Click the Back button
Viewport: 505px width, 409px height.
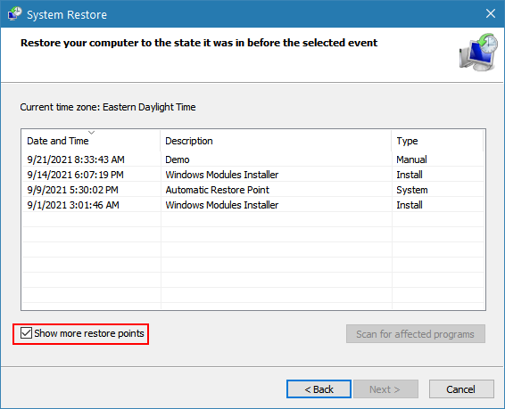(319, 389)
